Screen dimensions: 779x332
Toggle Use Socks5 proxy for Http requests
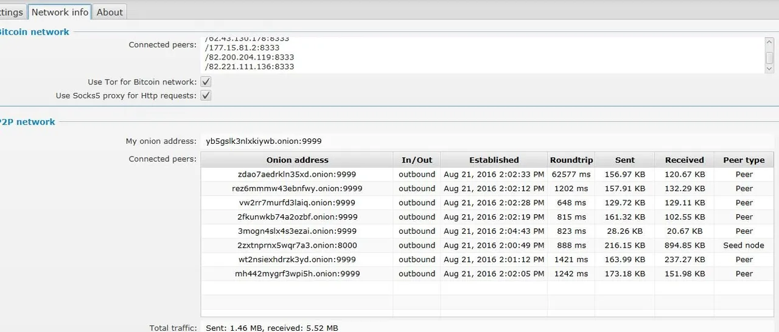[x=206, y=95]
